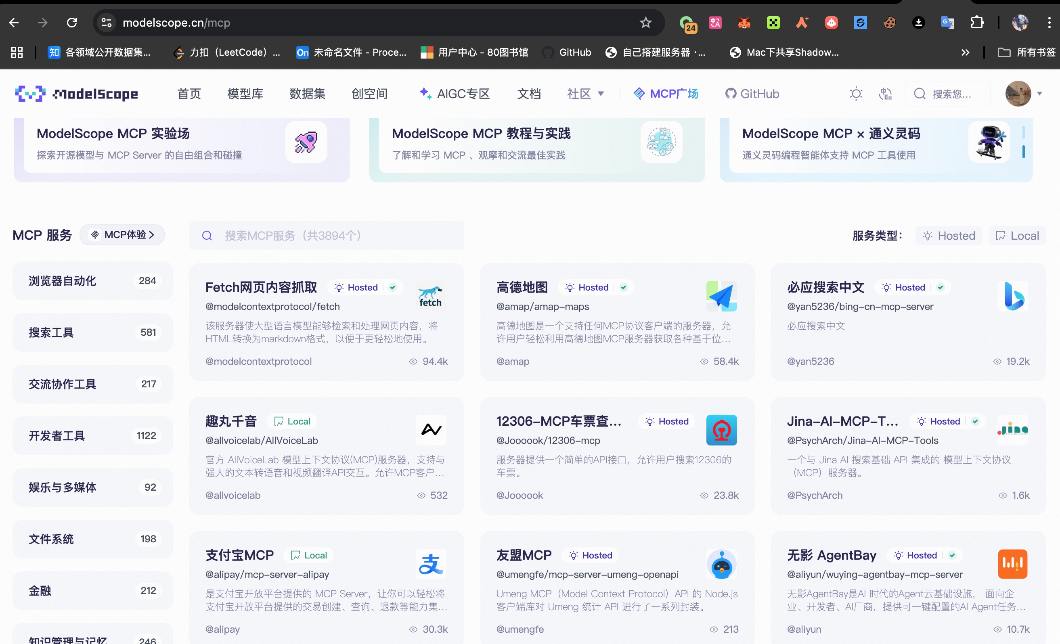
Task: Open the 力扣 LeetCode bookmark
Action: click(x=226, y=52)
